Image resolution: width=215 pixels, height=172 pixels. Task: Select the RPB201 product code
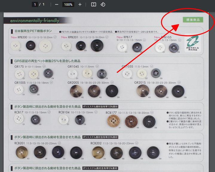pos(73,37)
